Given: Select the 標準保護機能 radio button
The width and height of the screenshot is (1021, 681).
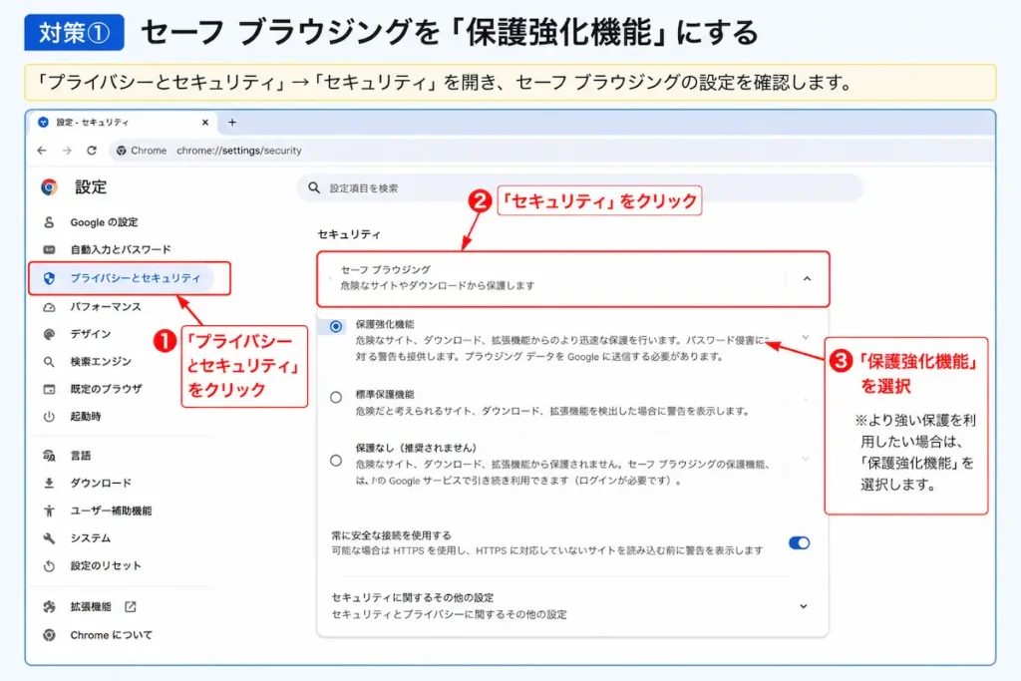Looking at the screenshot, I should (336, 397).
